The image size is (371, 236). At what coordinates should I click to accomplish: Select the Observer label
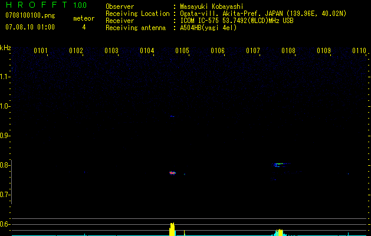(x=120, y=6)
